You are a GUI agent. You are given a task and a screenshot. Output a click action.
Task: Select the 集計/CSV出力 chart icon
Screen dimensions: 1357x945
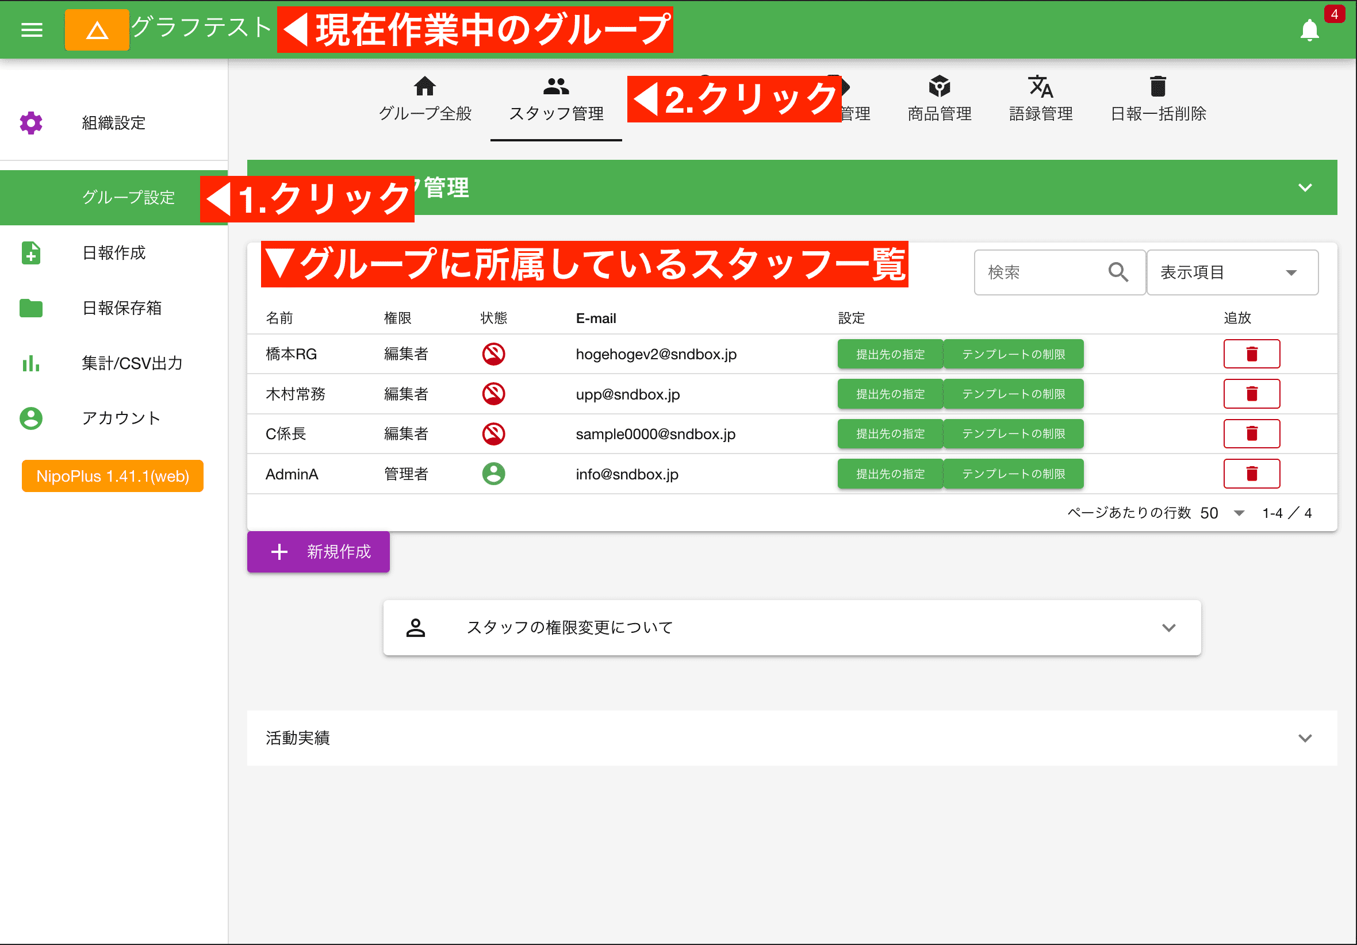pos(30,363)
